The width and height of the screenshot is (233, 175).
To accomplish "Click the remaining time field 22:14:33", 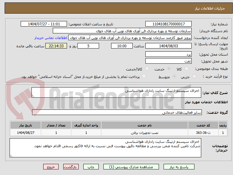I will [56, 46].
